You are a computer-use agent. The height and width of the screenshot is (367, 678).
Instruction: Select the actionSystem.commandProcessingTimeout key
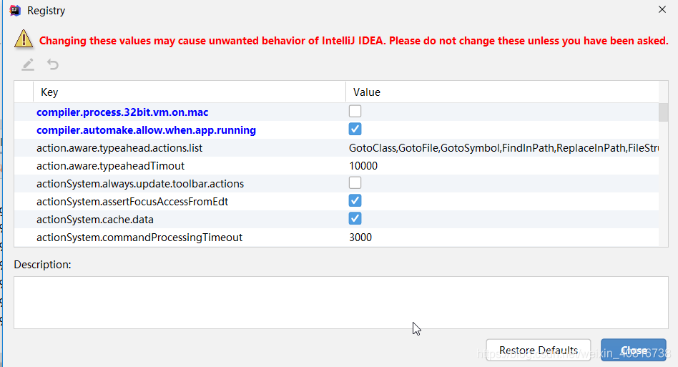point(139,238)
